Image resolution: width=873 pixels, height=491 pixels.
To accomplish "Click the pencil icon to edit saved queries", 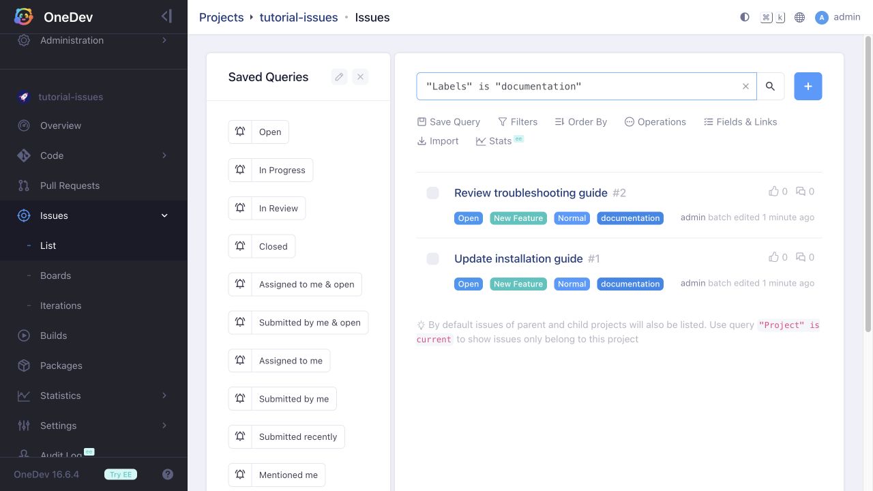I will [x=339, y=77].
